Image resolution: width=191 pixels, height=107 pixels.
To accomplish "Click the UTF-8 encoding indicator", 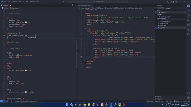I will click(x=163, y=101).
